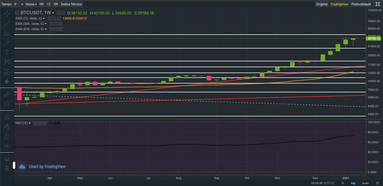The image size is (383, 186).
Task: Switch to the Original chart view
Action: pyautogui.click(x=322, y=4)
